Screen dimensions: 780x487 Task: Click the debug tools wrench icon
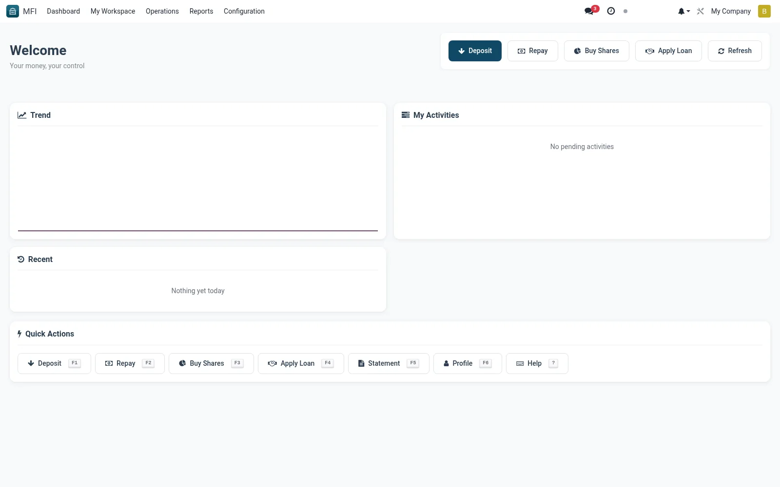click(701, 11)
